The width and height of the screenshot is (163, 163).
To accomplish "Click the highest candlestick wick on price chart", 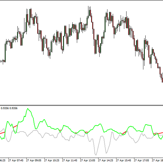I will [89, 7].
